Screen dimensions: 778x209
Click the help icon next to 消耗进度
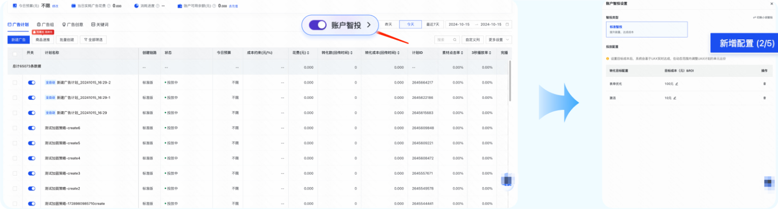pyautogui.click(x=158, y=6)
